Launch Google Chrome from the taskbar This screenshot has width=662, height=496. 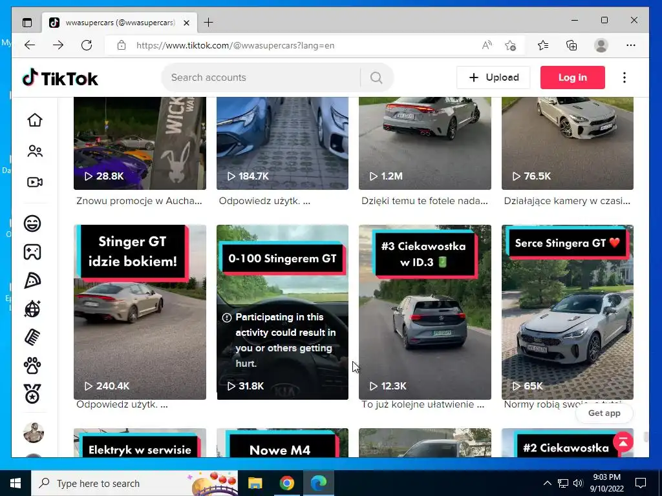286,483
